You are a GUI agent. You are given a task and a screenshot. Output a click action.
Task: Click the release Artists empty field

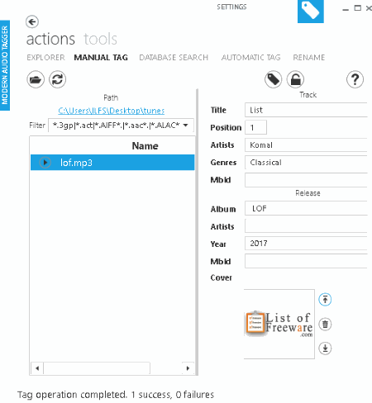click(x=306, y=226)
